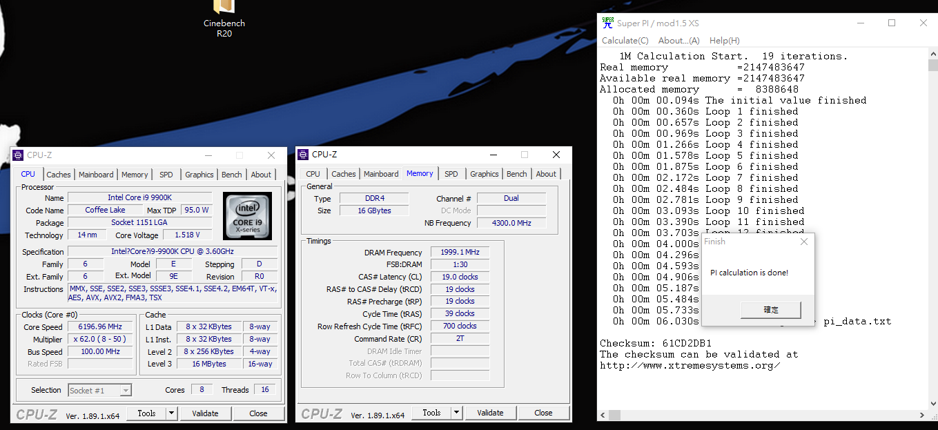
Task: Click the FSB:DRAM value '1:30'
Action: [x=460, y=264]
